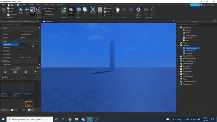The height and width of the screenshot is (122, 217).
Task: Click the New file icon in quick access bar
Action: 8,5
